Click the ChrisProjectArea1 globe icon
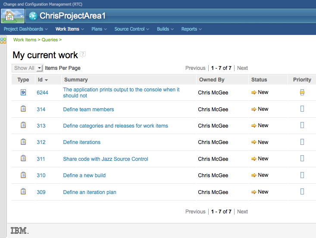Viewport: 316px width, 238px height. [33, 16]
